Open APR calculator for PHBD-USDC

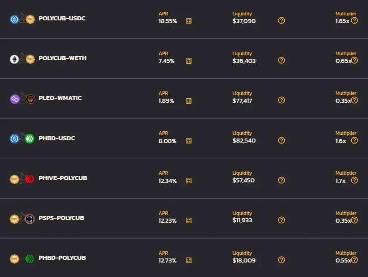[189, 141]
